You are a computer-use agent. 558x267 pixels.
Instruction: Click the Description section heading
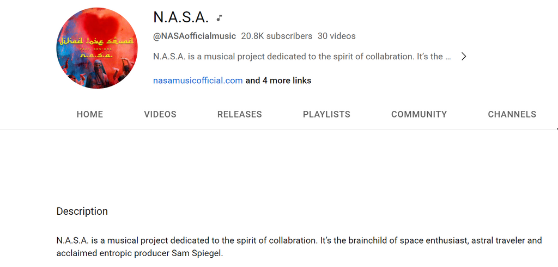[x=82, y=211]
